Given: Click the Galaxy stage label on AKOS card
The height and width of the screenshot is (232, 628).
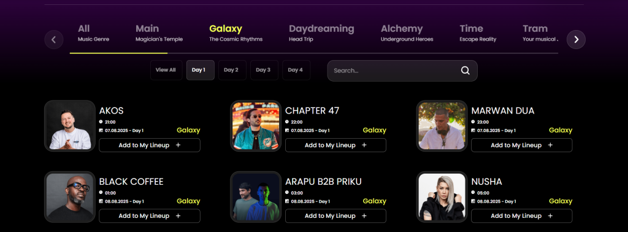Looking at the screenshot, I should click(x=188, y=130).
